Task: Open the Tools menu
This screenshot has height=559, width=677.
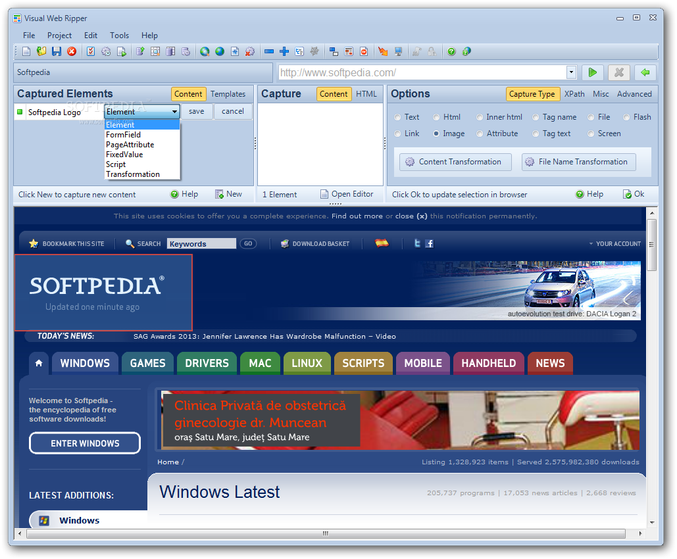Action: tap(119, 36)
